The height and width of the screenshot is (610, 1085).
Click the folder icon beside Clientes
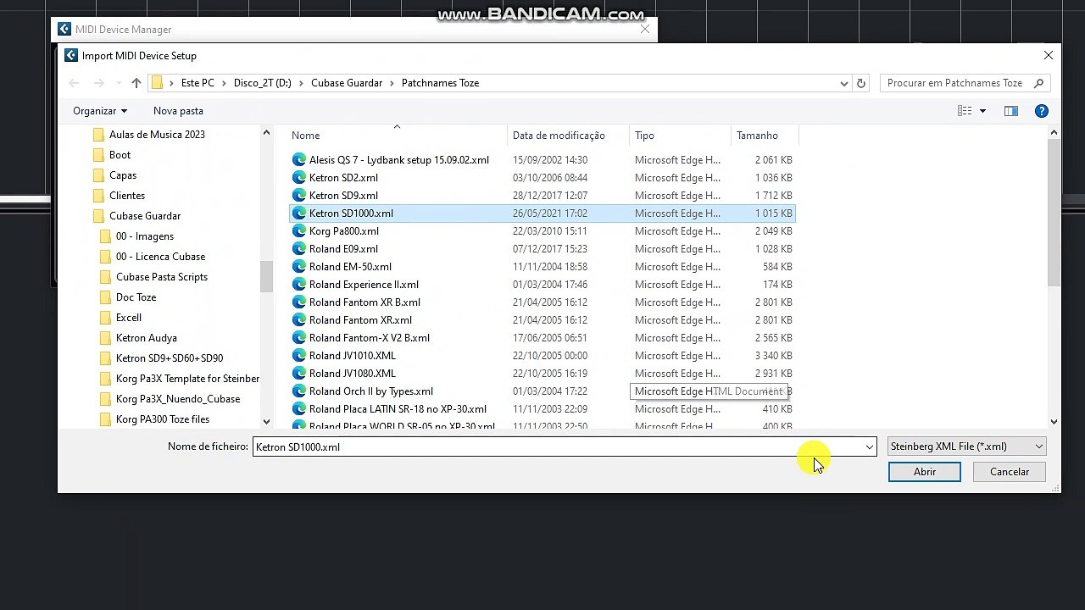98,196
